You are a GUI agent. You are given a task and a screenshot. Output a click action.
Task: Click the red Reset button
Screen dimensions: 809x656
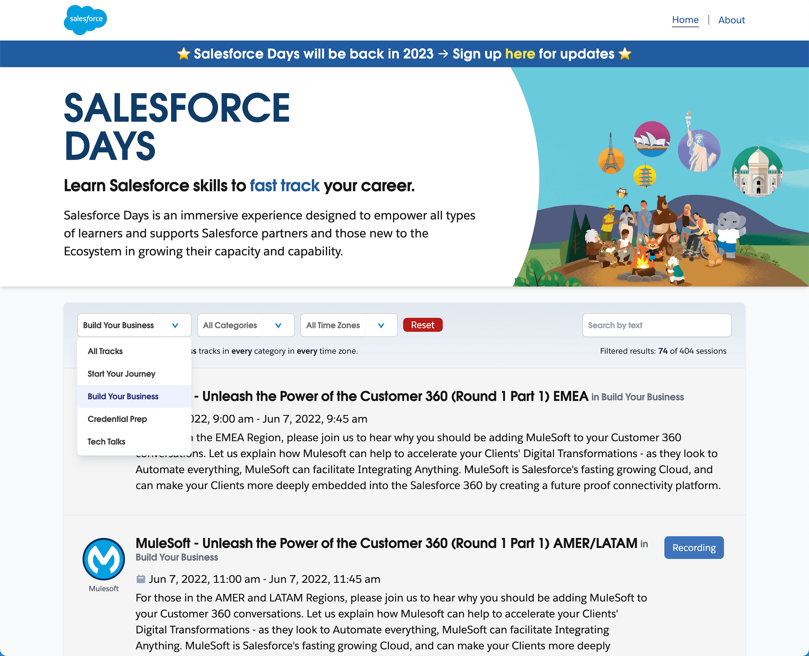pos(423,325)
